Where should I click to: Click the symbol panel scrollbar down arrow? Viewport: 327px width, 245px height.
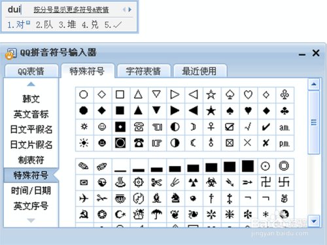314,221
